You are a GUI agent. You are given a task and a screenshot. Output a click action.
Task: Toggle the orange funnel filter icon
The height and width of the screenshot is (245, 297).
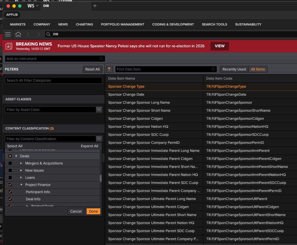109,69
